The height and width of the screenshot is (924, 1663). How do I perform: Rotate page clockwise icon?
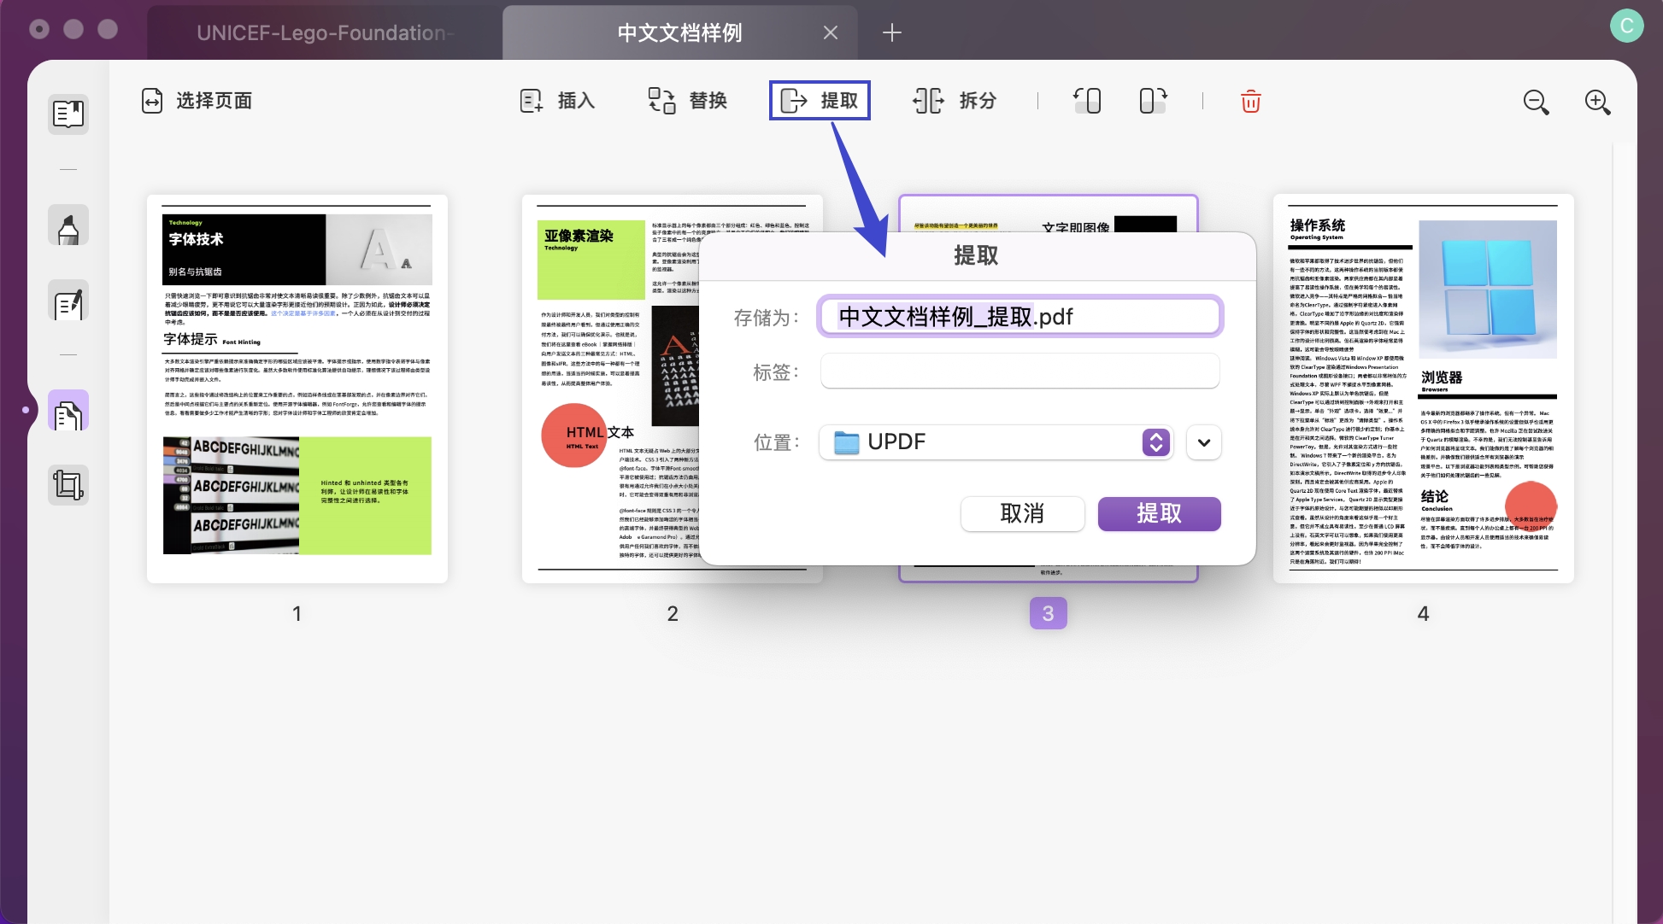click(1153, 101)
